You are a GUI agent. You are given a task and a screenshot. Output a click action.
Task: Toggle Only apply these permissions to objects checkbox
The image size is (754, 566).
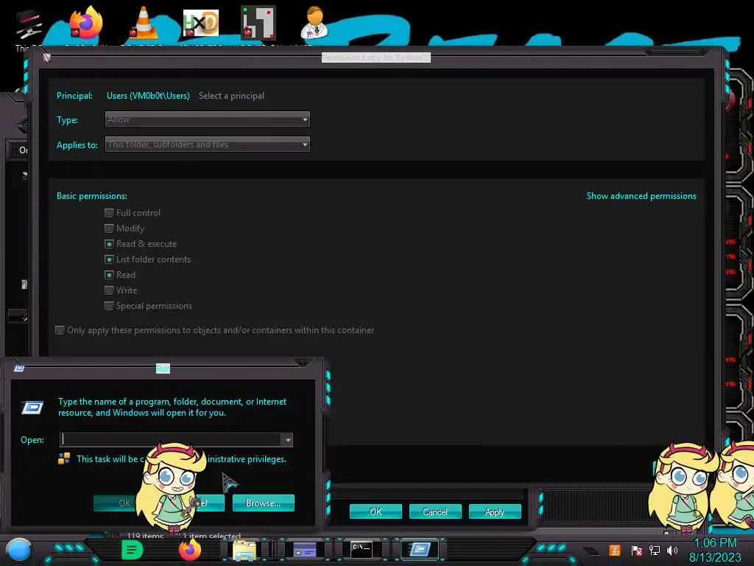coord(60,330)
